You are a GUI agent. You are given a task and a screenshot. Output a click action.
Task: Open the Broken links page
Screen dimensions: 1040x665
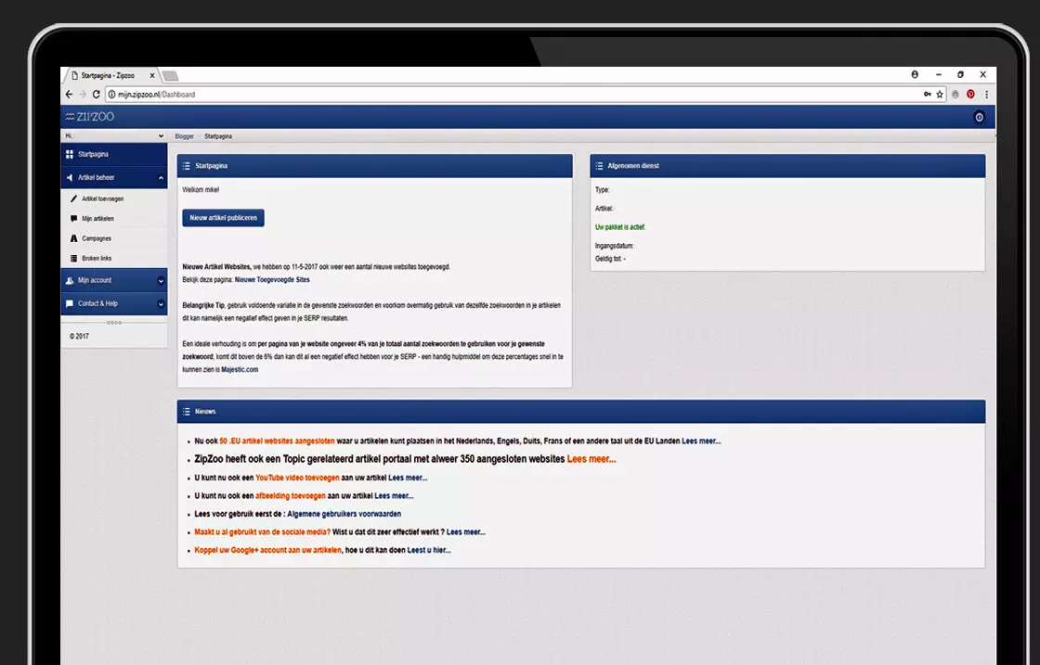[x=97, y=259]
